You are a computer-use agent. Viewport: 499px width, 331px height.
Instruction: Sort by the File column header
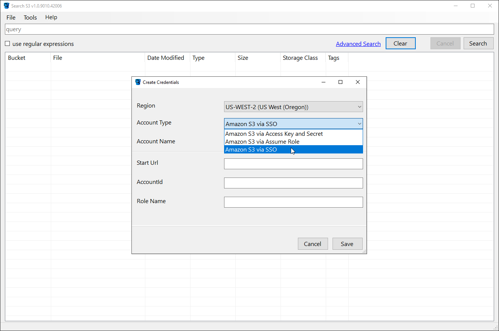(x=98, y=58)
